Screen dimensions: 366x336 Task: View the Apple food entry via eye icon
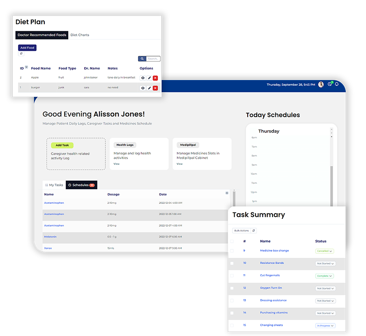(143, 78)
